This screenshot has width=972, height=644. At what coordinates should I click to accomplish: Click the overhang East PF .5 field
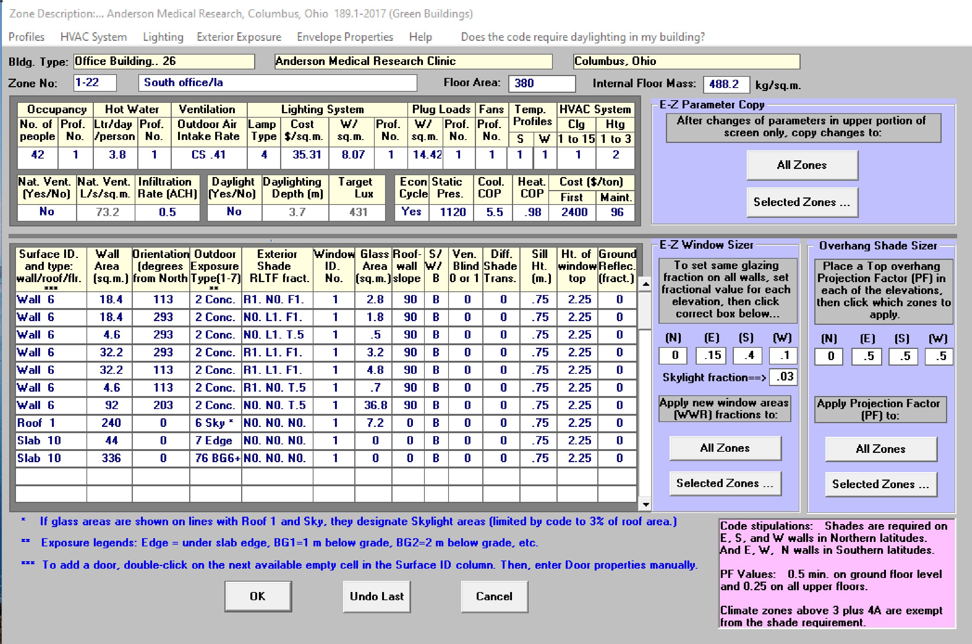point(866,356)
